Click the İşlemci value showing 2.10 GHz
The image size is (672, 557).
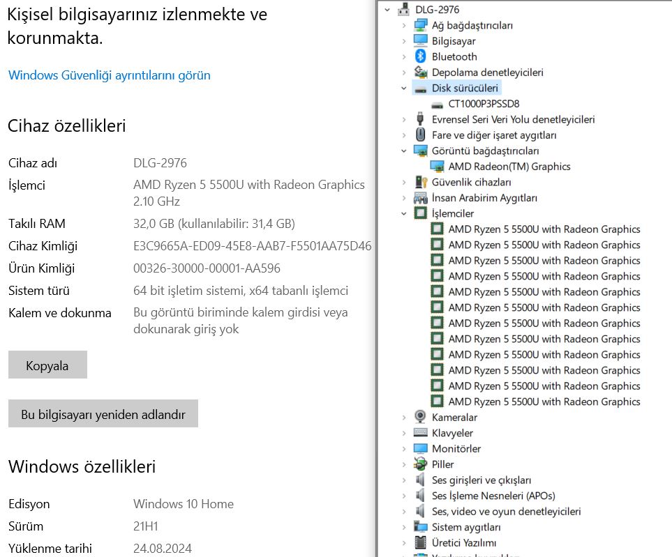[x=249, y=192]
